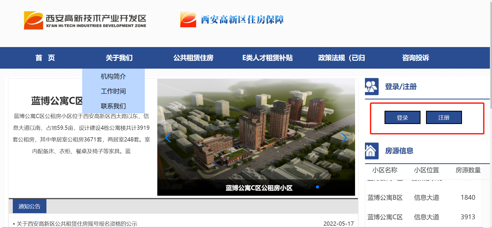Image resolution: width=492 pixels, height=228 pixels.
Task: Show next slide with right arrow
Action: pyautogui.click(x=344, y=138)
